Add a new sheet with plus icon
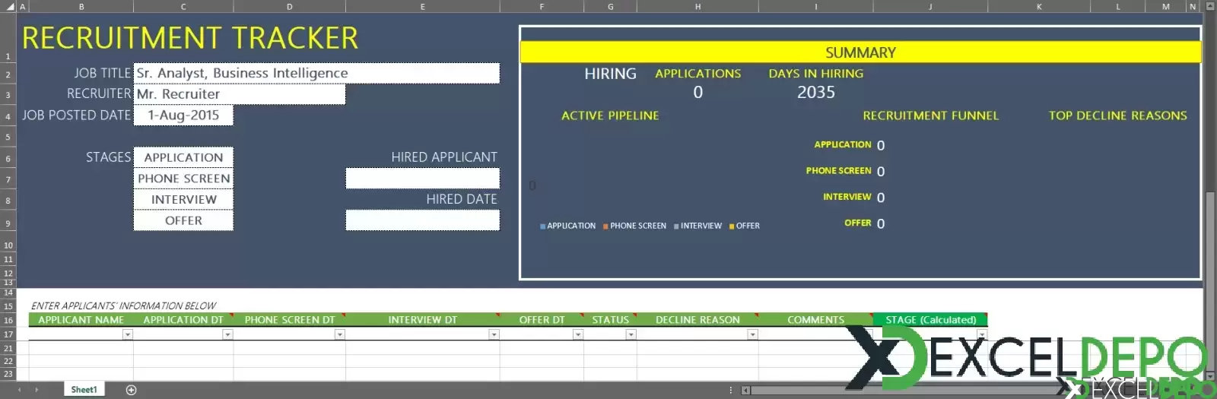Screen dimensions: 1217x399 (x=131, y=390)
